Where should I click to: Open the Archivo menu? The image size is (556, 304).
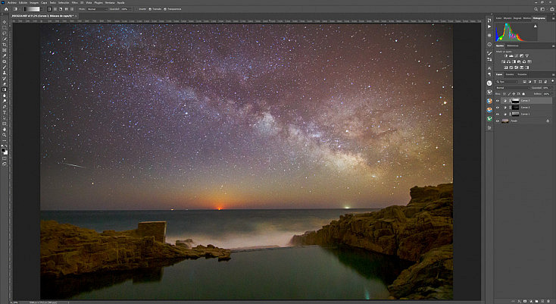pyautogui.click(x=11, y=2)
